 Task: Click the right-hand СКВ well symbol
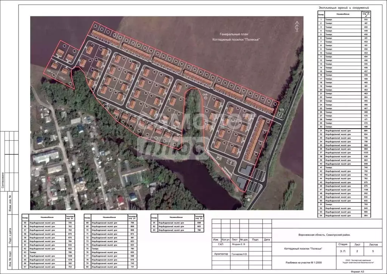[x=205, y=98]
